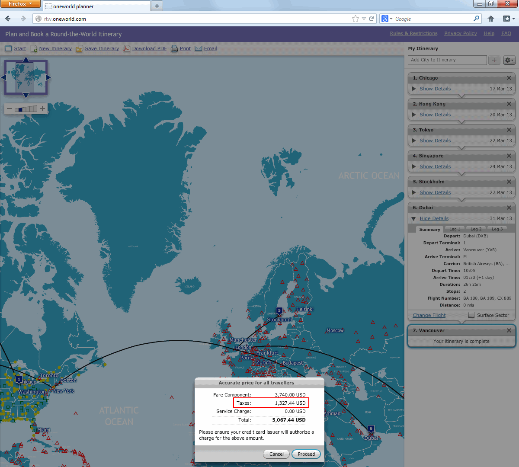Click the Firefox home button
Viewport: 519px width, 467px height.
coord(491,19)
